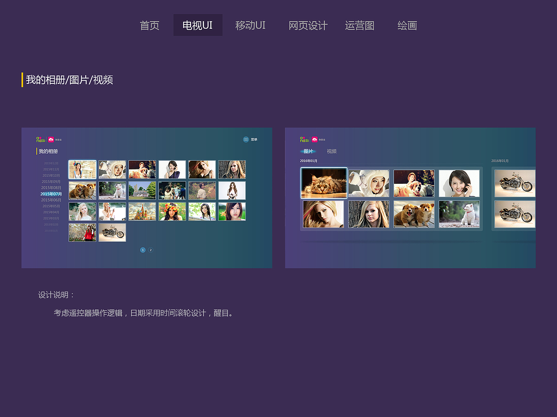This screenshot has width=557, height=417.
Task: Open the 绘画 navigation item
Action: (x=407, y=25)
